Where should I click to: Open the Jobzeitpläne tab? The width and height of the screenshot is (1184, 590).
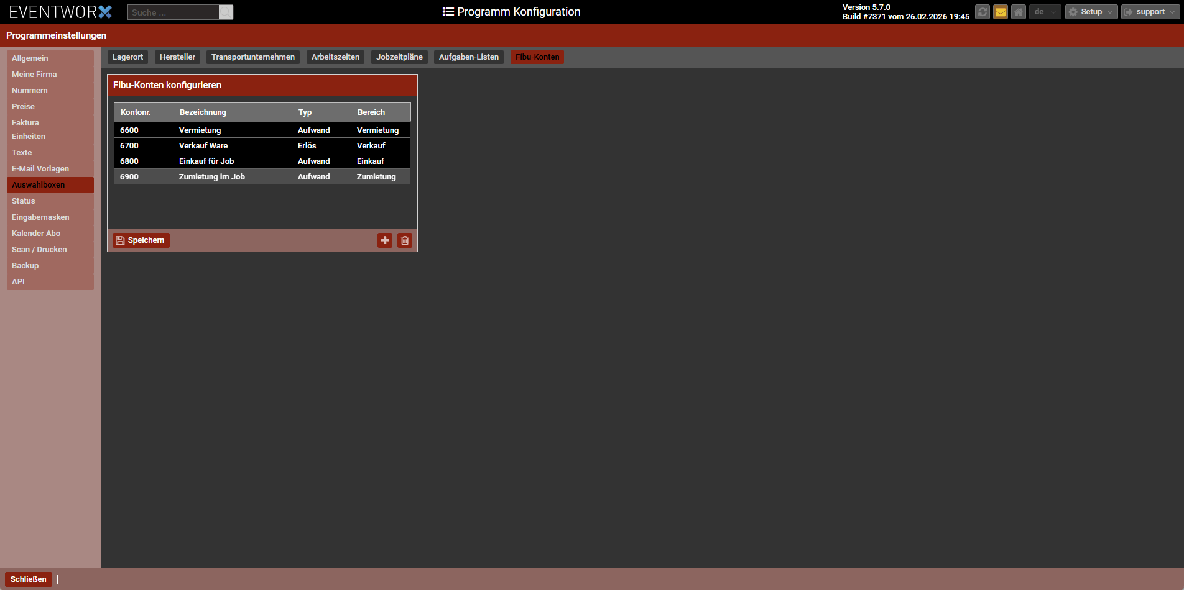[399, 57]
